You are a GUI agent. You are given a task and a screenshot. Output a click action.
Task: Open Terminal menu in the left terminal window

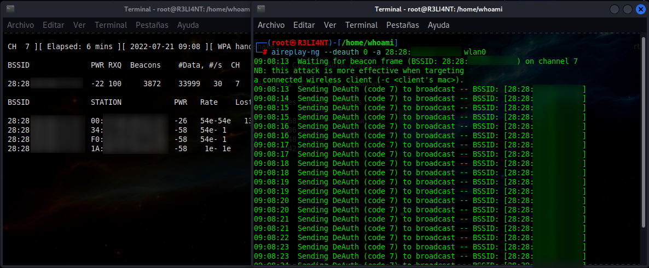[111, 25]
